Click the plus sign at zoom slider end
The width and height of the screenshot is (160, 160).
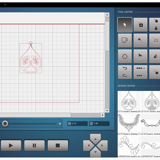pyautogui.click(x=60, y=124)
